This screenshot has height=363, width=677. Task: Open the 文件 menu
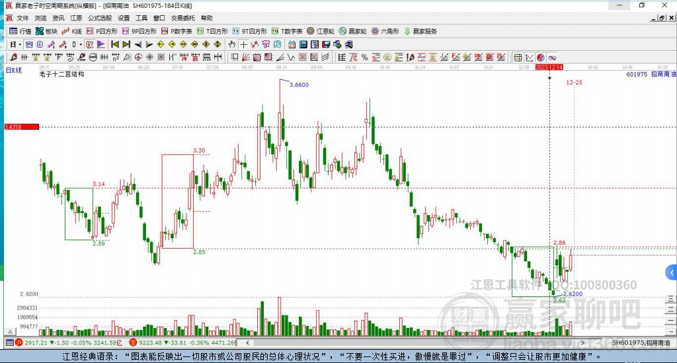[x=22, y=18]
